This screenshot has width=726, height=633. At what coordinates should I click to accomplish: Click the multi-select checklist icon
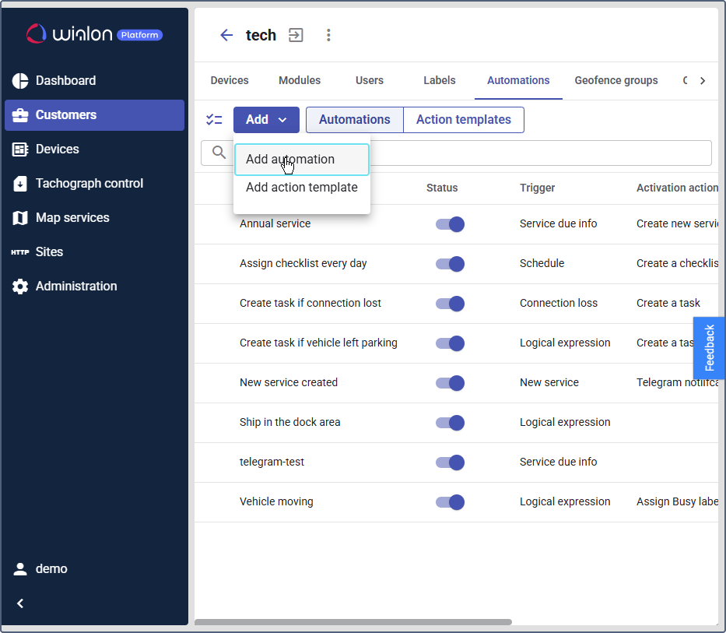(x=214, y=120)
